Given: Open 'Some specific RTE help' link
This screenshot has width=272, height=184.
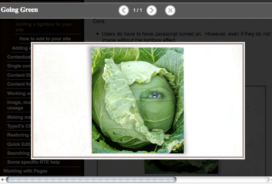Looking at the screenshot, I should tap(33, 162).
